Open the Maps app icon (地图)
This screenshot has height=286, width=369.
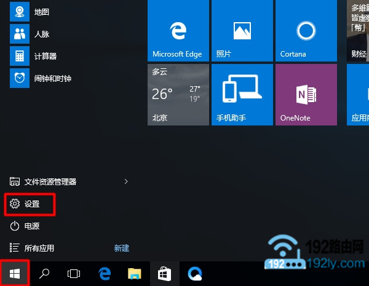click(20, 12)
